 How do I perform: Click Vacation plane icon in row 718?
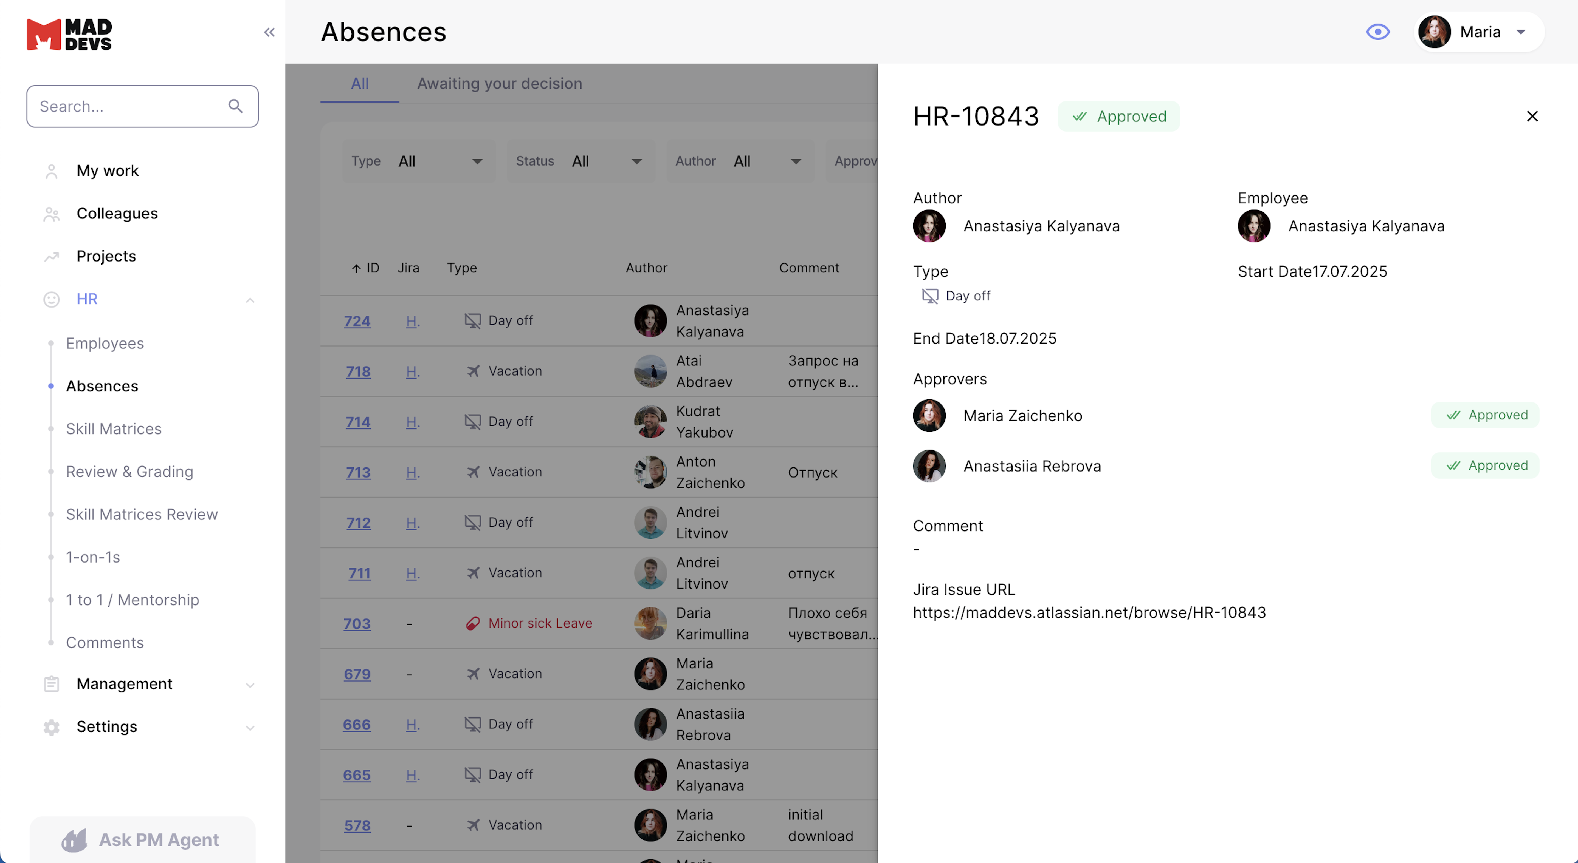(x=473, y=371)
